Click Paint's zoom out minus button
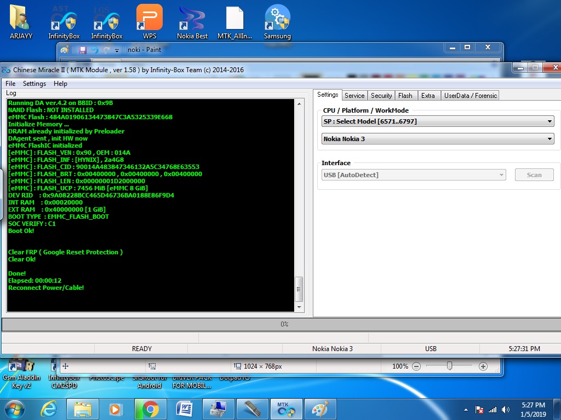The height and width of the screenshot is (420, 561). 416,366
